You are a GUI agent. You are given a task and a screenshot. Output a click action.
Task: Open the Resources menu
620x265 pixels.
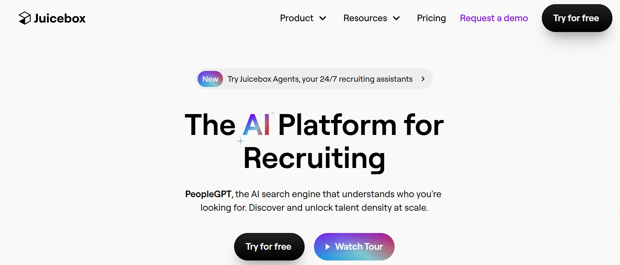tap(365, 18)
